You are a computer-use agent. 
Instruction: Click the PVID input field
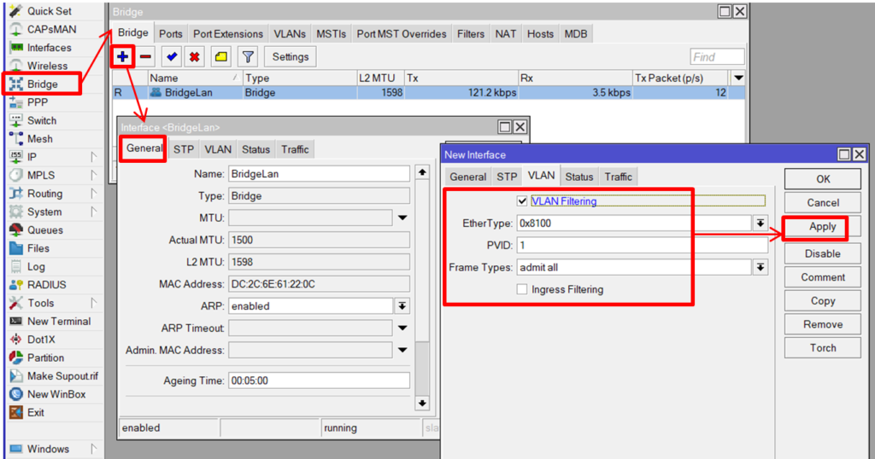point(641,246)
